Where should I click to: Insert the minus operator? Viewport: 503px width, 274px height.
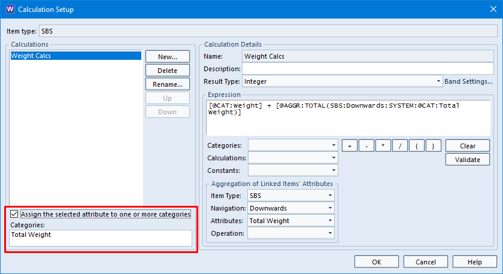tap(366, 146)
